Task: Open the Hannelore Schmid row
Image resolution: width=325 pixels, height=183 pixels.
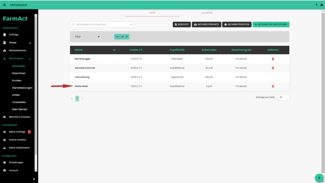Action: pyautogui.click(x=180, y=68)
